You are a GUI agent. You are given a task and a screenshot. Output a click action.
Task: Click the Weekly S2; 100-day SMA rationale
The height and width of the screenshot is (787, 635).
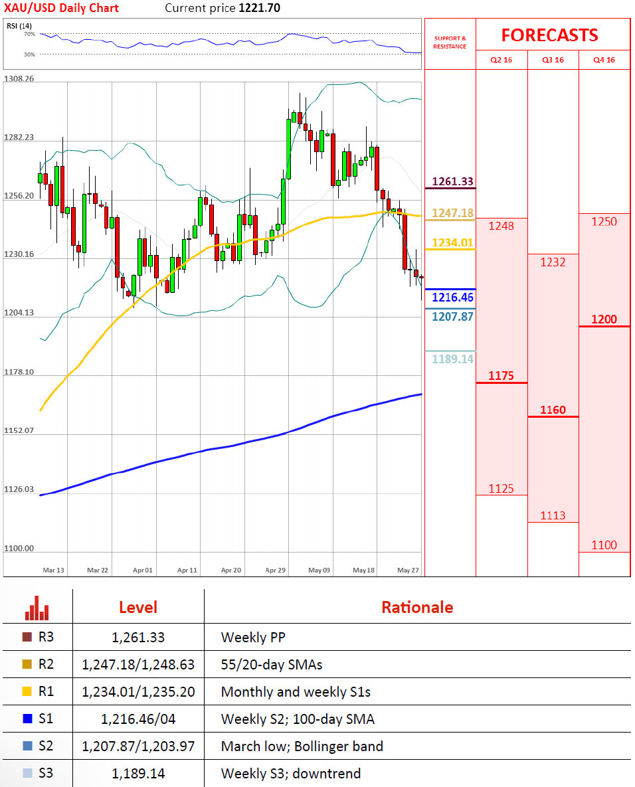point(298,719)
